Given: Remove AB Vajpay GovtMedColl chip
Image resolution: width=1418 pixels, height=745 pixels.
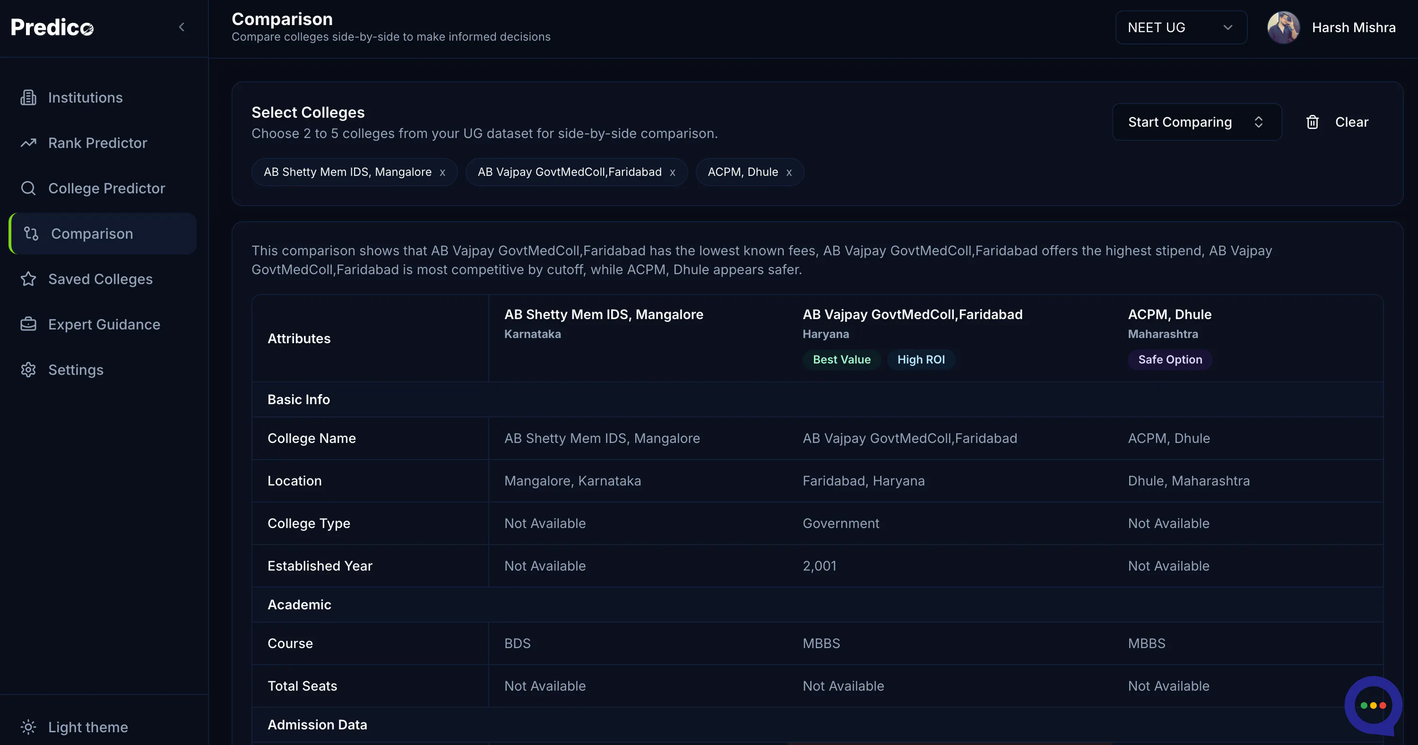Looking at the screenshot, I should (672, 173).
